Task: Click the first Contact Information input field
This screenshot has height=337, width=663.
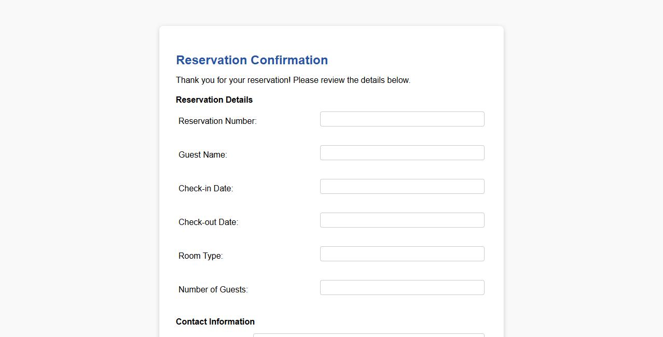Action: (x=368, y=335)
